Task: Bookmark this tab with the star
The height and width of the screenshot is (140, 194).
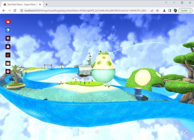Action: click(x=157, y=11)
